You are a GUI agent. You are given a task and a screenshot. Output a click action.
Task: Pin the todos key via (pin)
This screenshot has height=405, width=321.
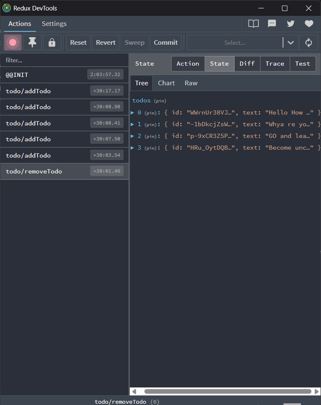click(x=160, y=101)
